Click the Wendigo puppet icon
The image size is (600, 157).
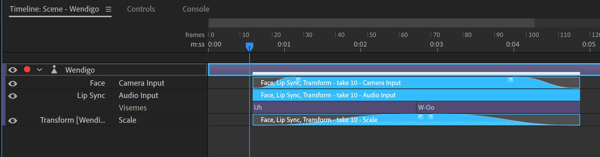point(54,70)
